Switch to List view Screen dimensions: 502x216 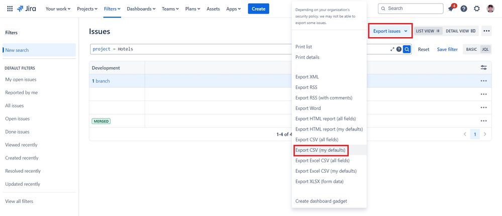[x=428, y=31]
